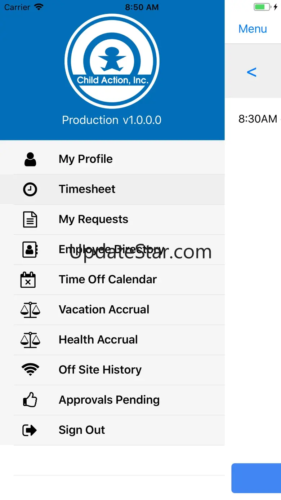
Task: Open the Time Off Calendar entry
Action: coord(108,279)
